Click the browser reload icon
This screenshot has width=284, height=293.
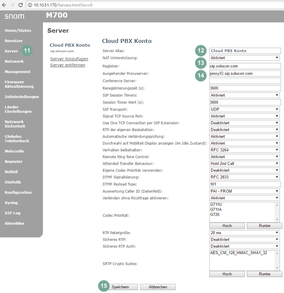coord(21,5)
